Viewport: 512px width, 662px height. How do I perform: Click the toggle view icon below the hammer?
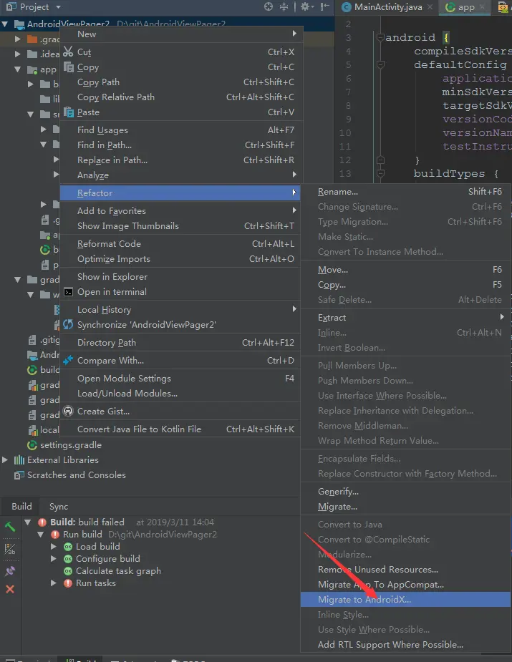(x=10, y=549)
